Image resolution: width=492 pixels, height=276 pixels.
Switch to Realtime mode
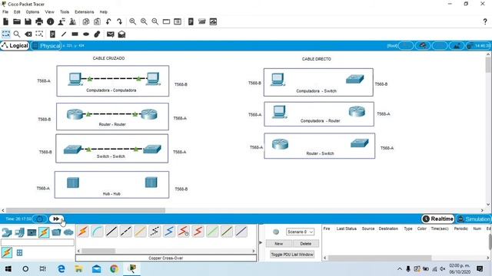click(x=438, y=219)
